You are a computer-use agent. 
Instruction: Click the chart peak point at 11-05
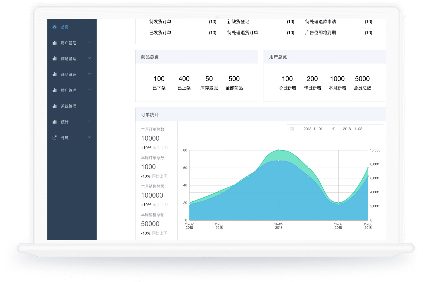(x=279, y=150)
